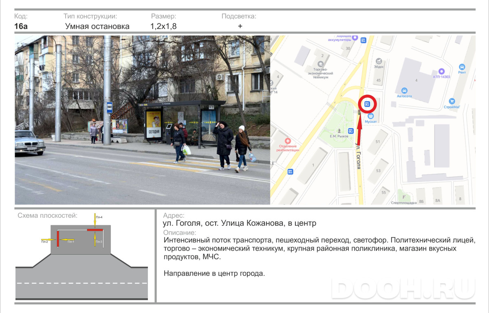Open the СтройМаг shopping cart marker
This screenshot has height=313, width=489.
click(452, 101)
